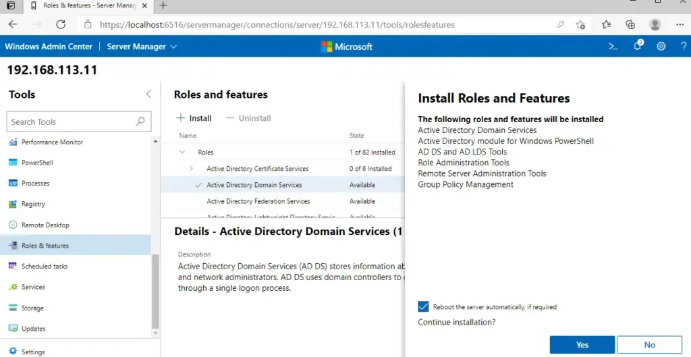Open browser Settings and more menu
691x357 pixels.
coord(680,25)
